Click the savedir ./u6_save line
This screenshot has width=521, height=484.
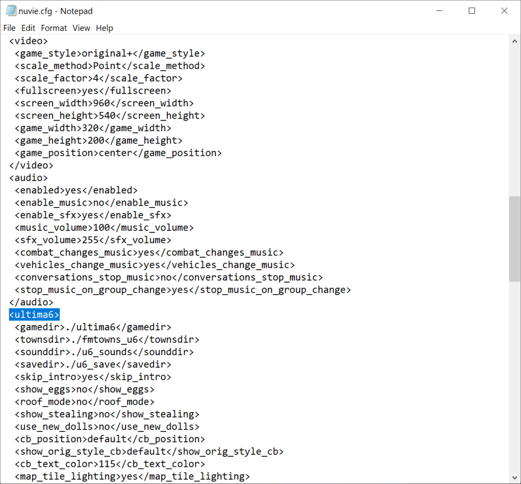[93, 364]
